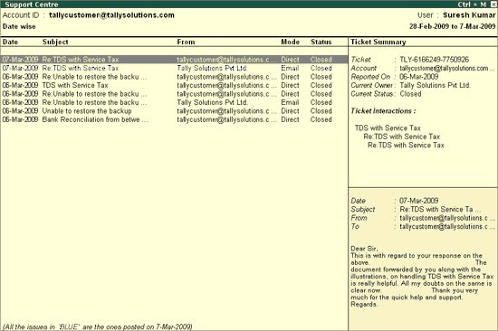Image resolution: width=498 pixels, height=331 pixels.
Task: Select the Email row from Tally Solutions 06-Mar
Action: click(x=174, y=102)
